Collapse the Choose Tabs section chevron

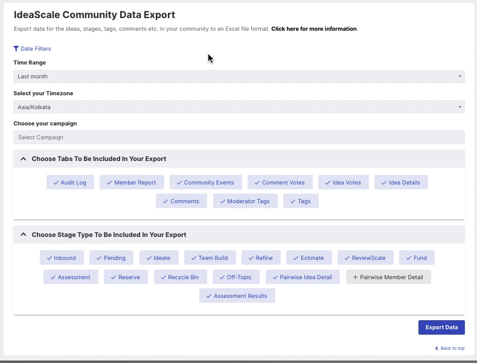tap(23, 159)
